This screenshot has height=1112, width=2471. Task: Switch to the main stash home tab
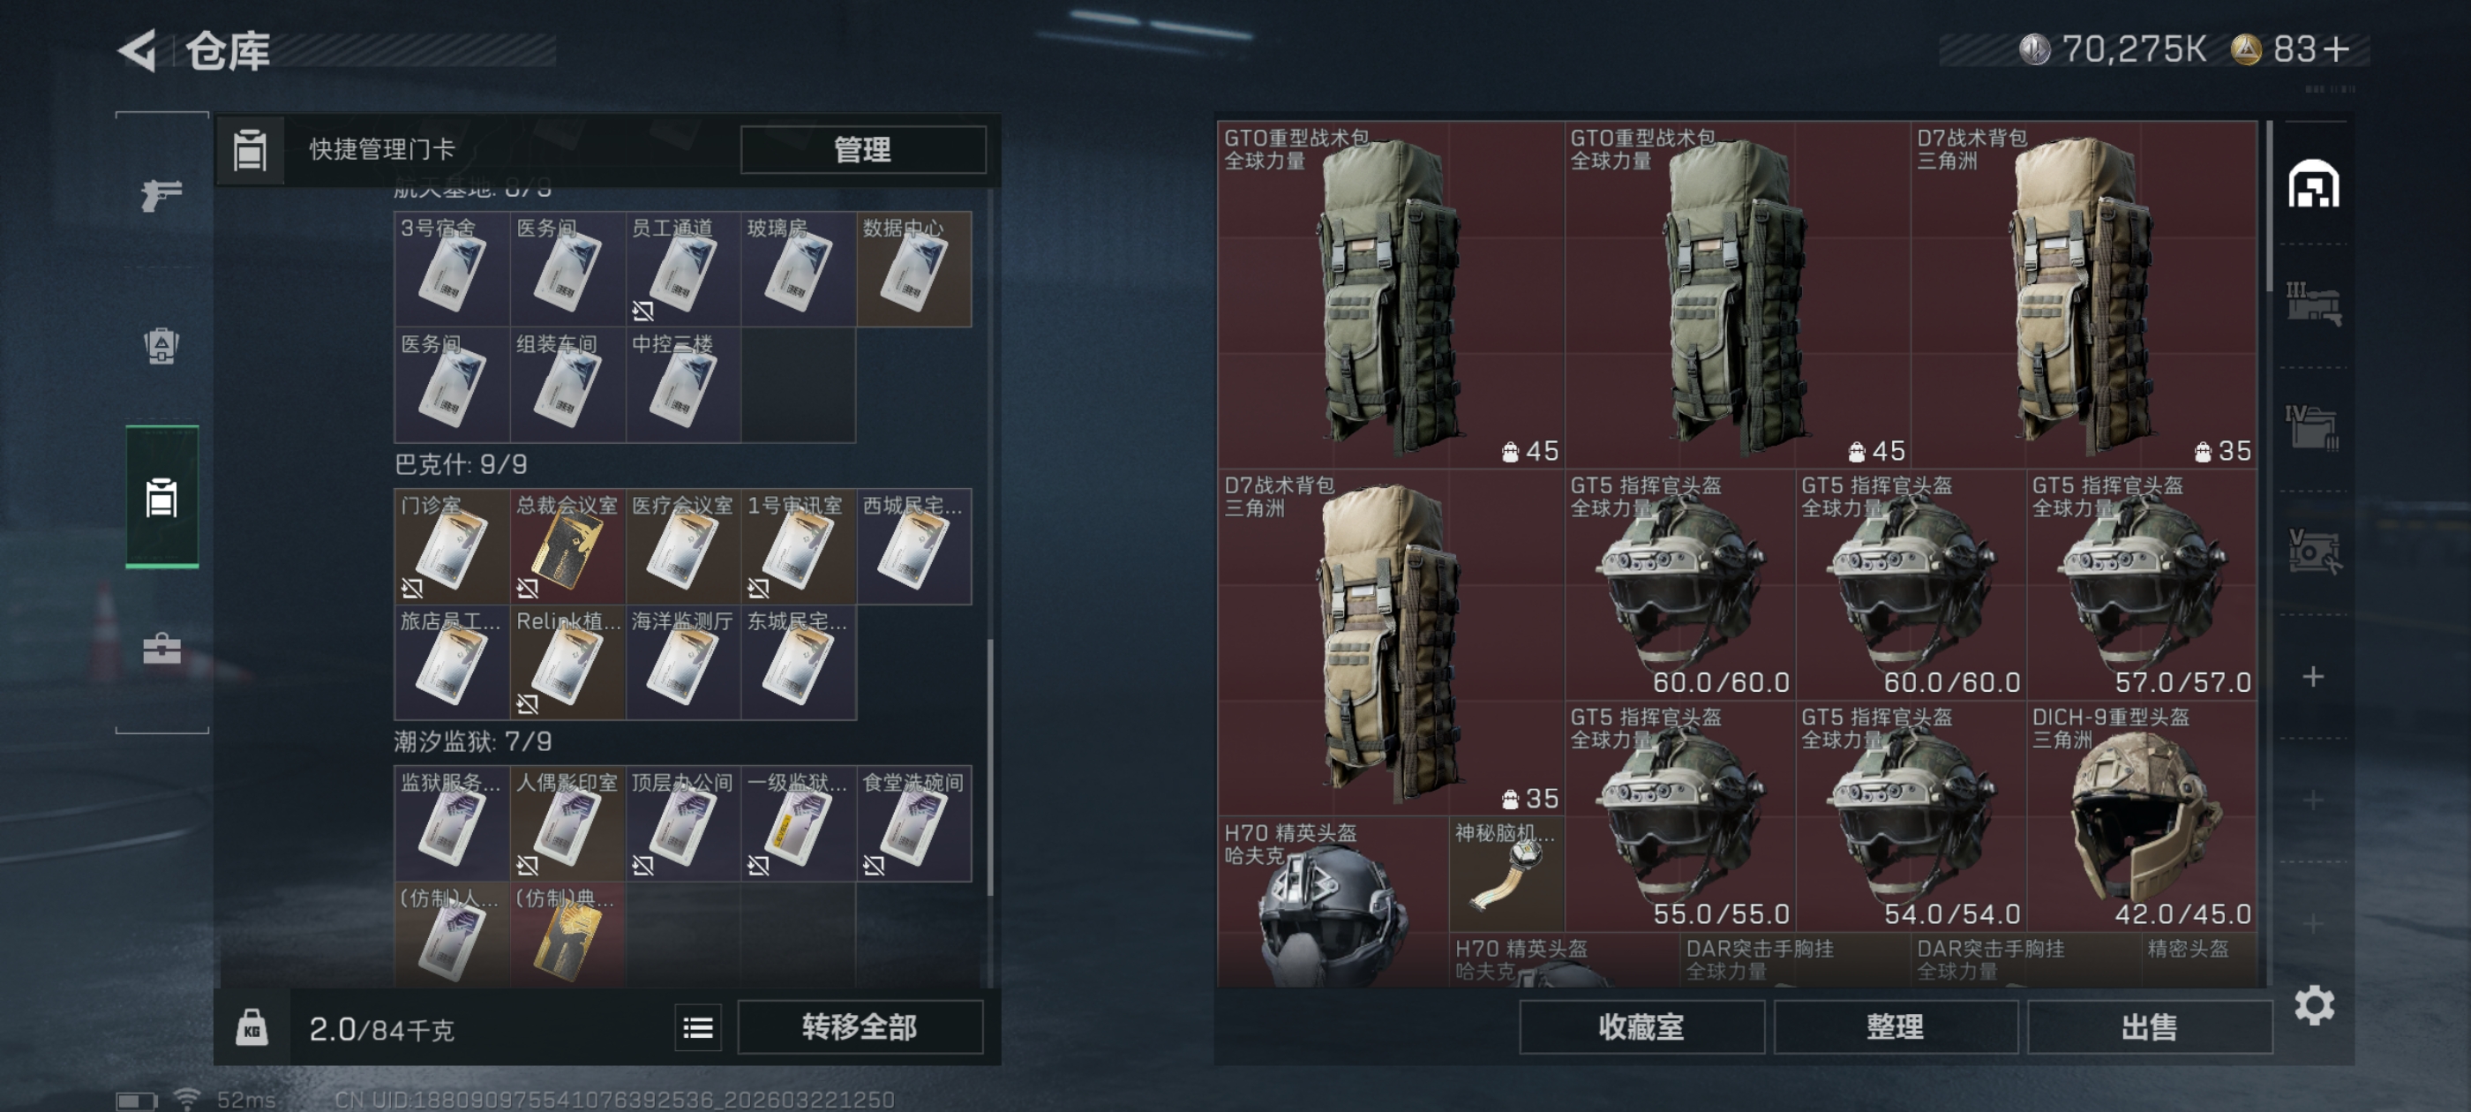(2314, 184)
